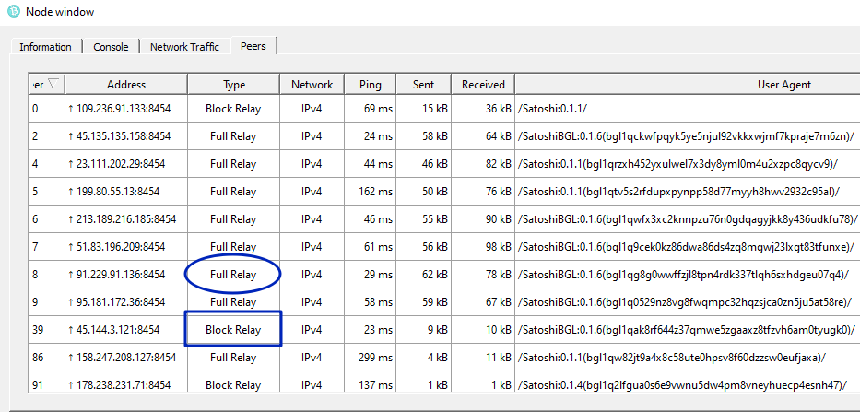Switch to the Information tab
The image size is (860, 412).
(x=45, y=47)
